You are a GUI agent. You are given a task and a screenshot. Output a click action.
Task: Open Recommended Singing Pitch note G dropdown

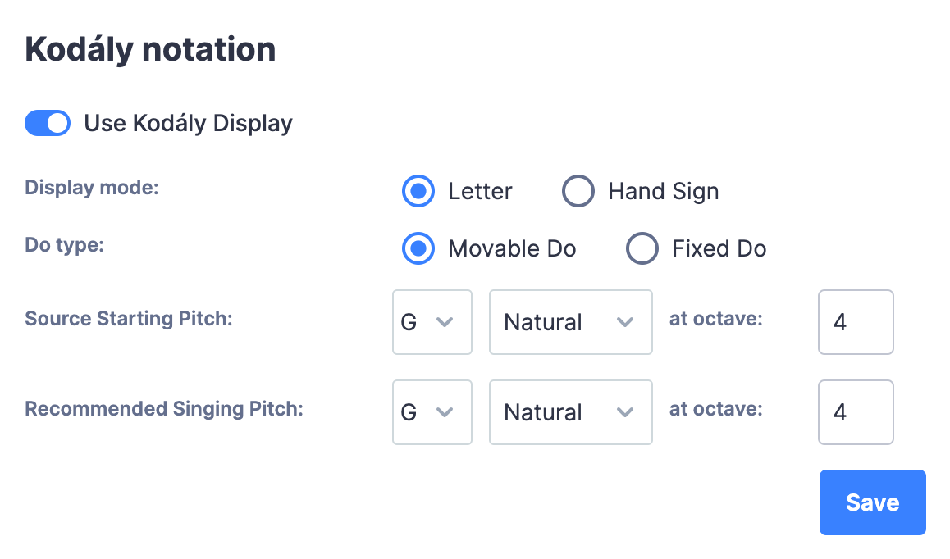point(432,412)
